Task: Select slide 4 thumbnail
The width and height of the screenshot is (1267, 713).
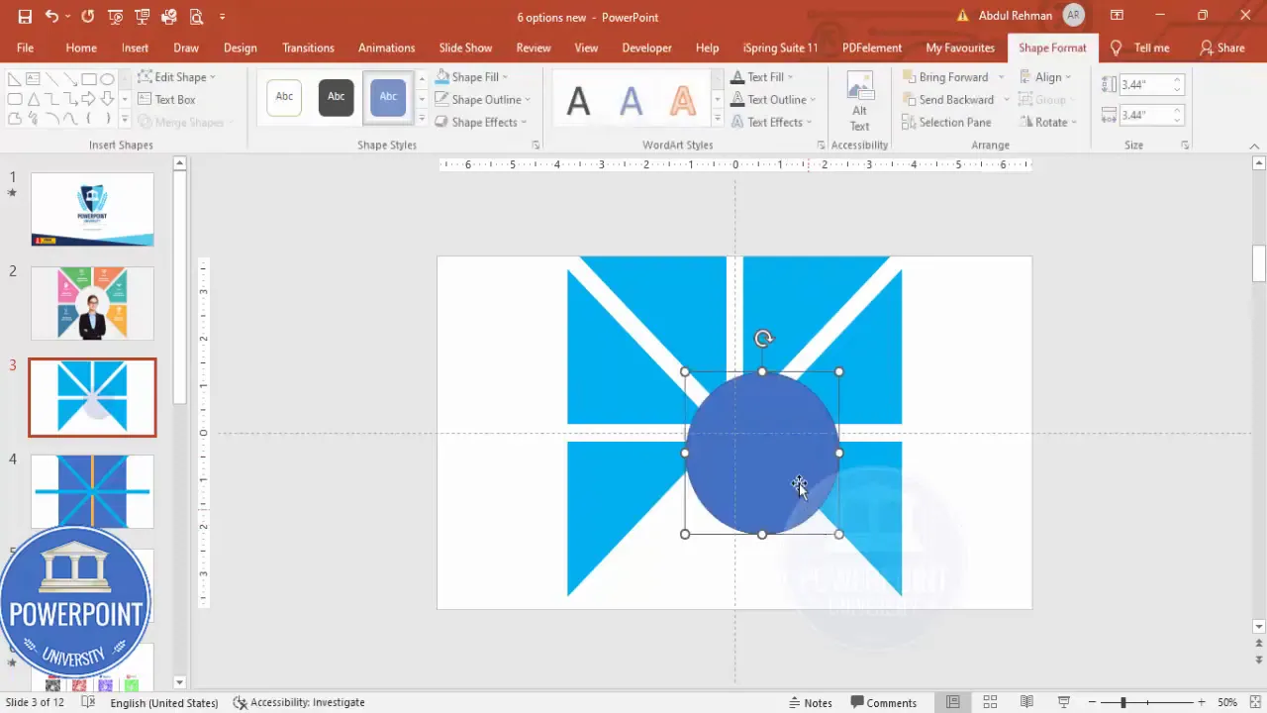Action: point(92,491)
